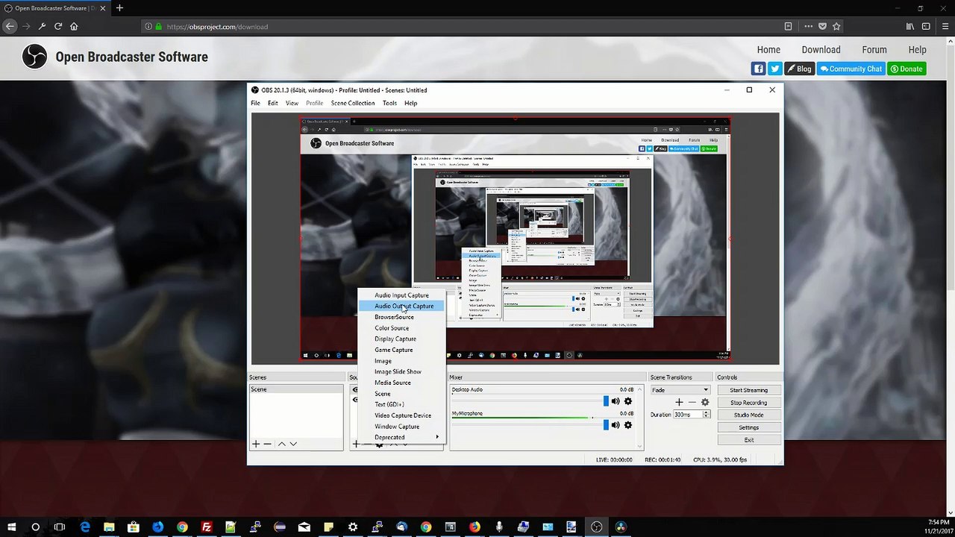Open OBS Twitter page icon
This screenshot has height=537, width=955.
[775, 69]
